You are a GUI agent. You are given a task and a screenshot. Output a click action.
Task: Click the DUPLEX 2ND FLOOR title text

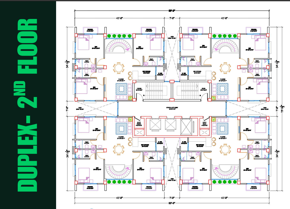pyautogui.click(x=28, y=105)
